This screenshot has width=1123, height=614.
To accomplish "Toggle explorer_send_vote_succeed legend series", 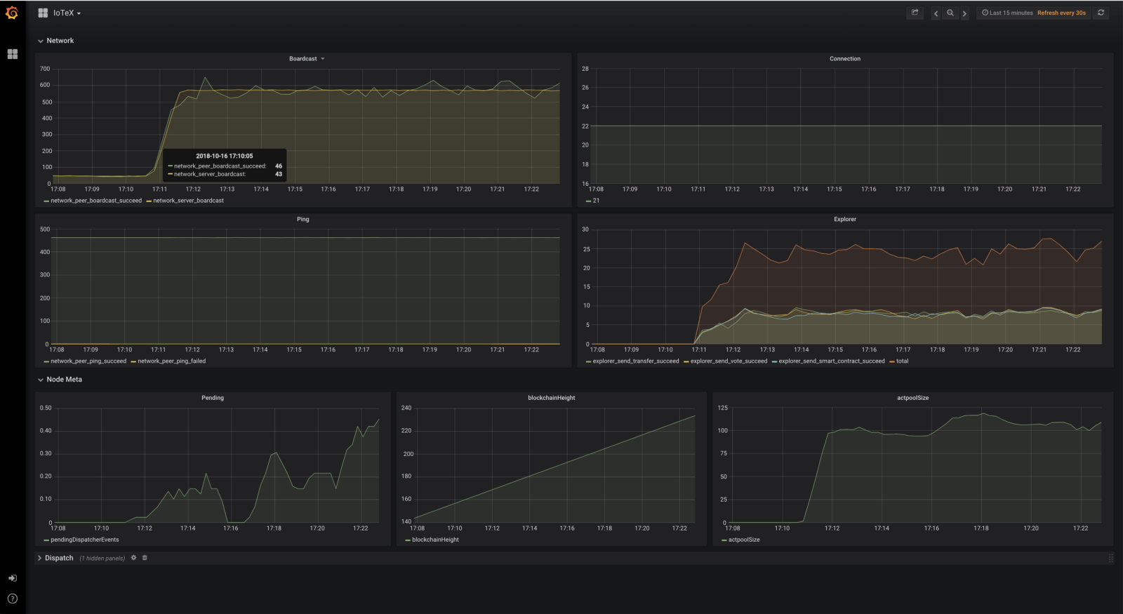I will pos(729,361).
